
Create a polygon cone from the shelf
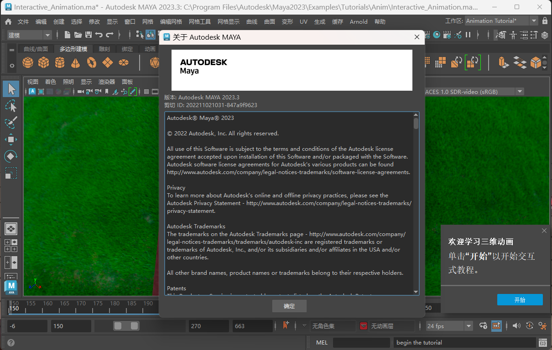(x=76, y=62)
